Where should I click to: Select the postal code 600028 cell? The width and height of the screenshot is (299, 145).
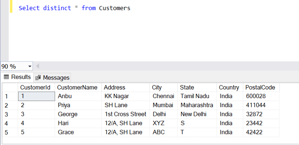(256, 96)
